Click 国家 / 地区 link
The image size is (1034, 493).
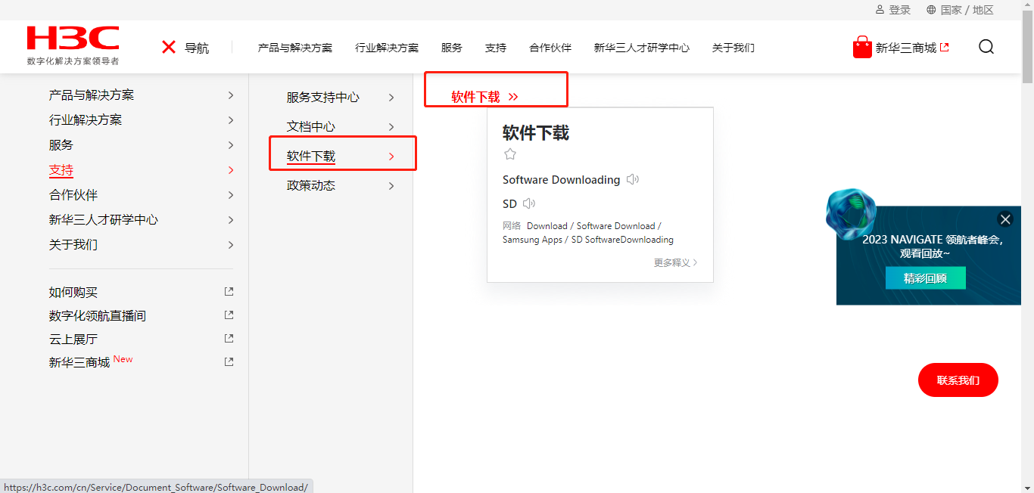(x=967, y=10)
